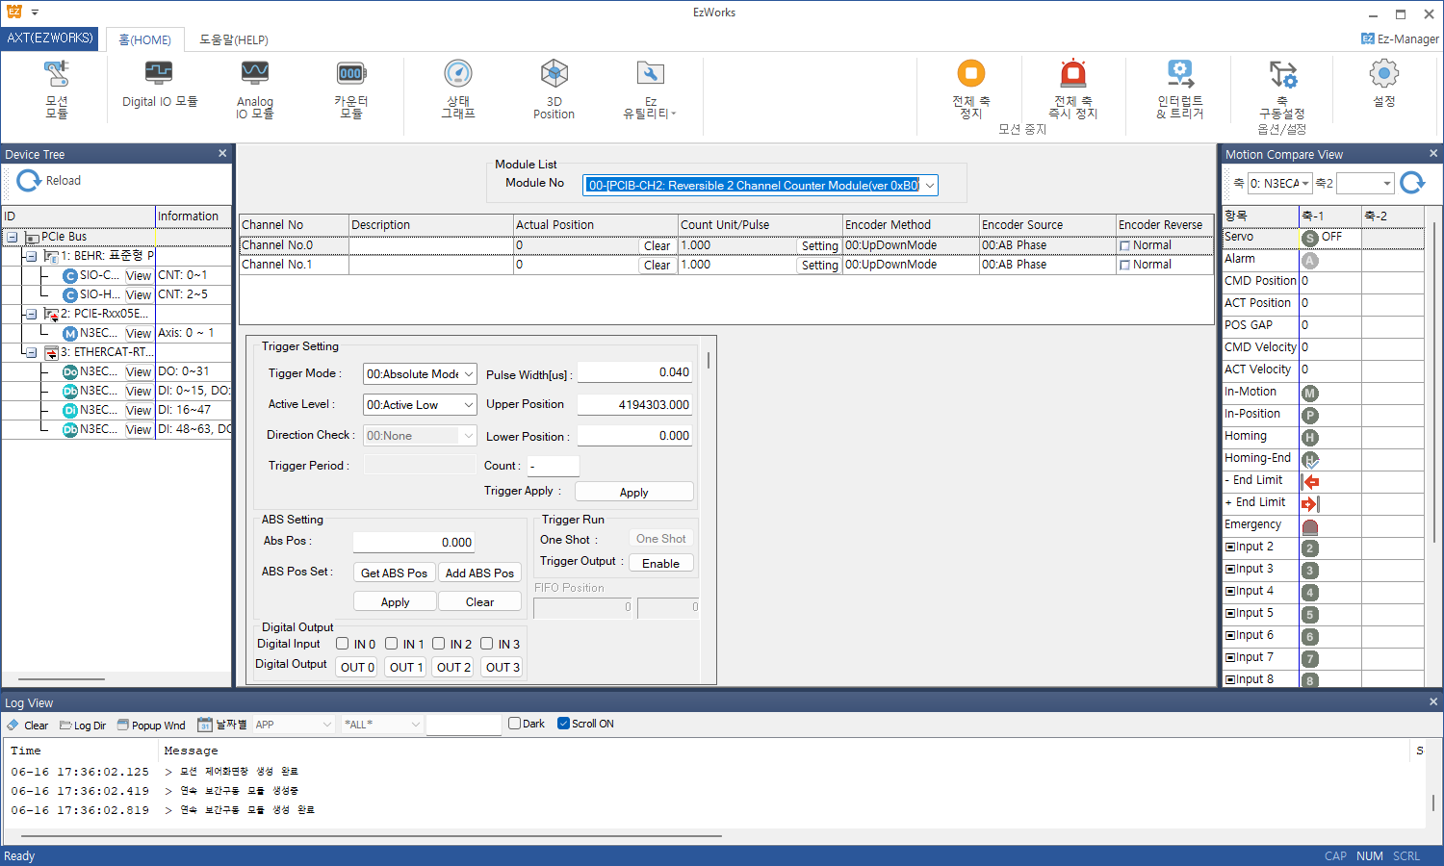Click in the Pulse Width[us] field
The width and height of the screenshot is (1444, 866).
634,372
